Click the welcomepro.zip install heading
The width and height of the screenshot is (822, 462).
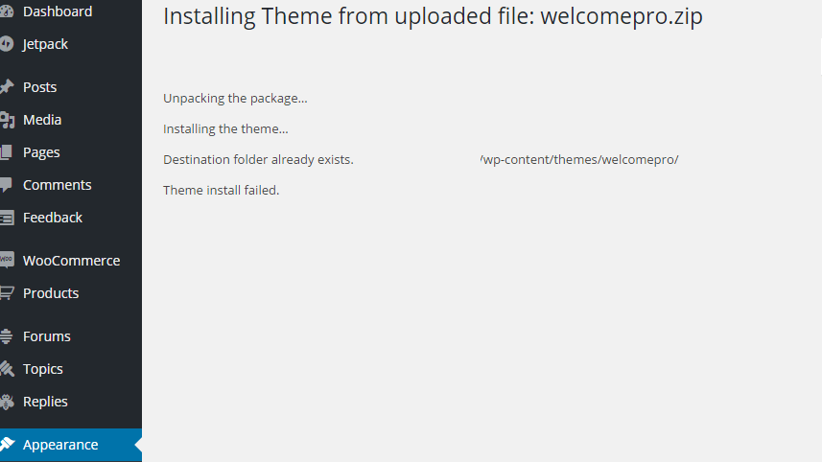tap(433, 16)
